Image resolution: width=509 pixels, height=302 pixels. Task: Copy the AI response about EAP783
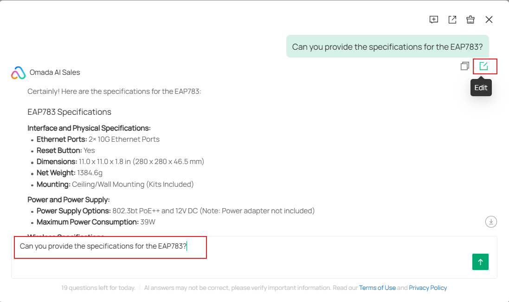click(x=464, y=66)
